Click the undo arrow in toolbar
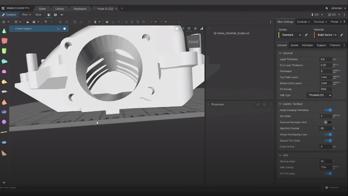348x196 pixels. pyautogui.click(x=46, y=22)
